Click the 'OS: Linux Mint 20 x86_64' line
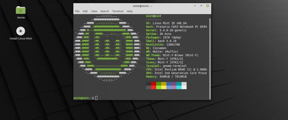Image resolution: width=288 pixels, height=120 pixels. [166, 23]
